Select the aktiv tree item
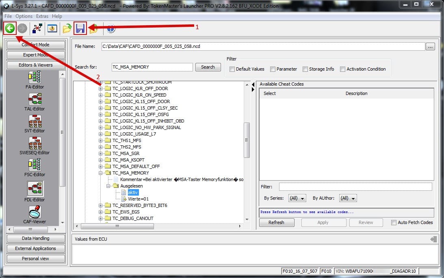Screen dimensions: 444x278 (x=133, y=193)
